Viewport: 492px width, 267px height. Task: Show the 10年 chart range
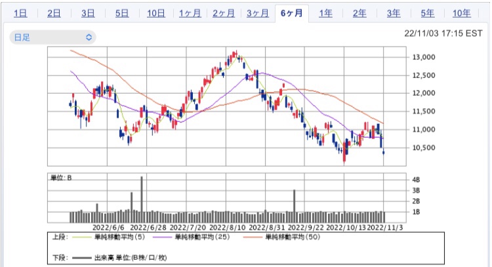(x=461, y=13)
